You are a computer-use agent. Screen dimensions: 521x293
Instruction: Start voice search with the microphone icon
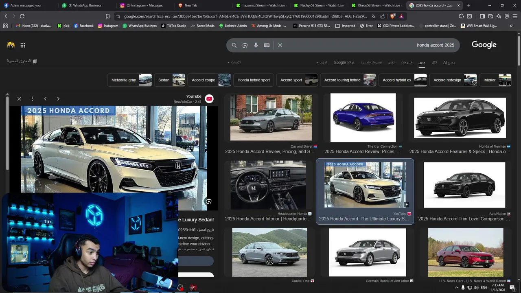pyautogui.click(x=256, y=45)
